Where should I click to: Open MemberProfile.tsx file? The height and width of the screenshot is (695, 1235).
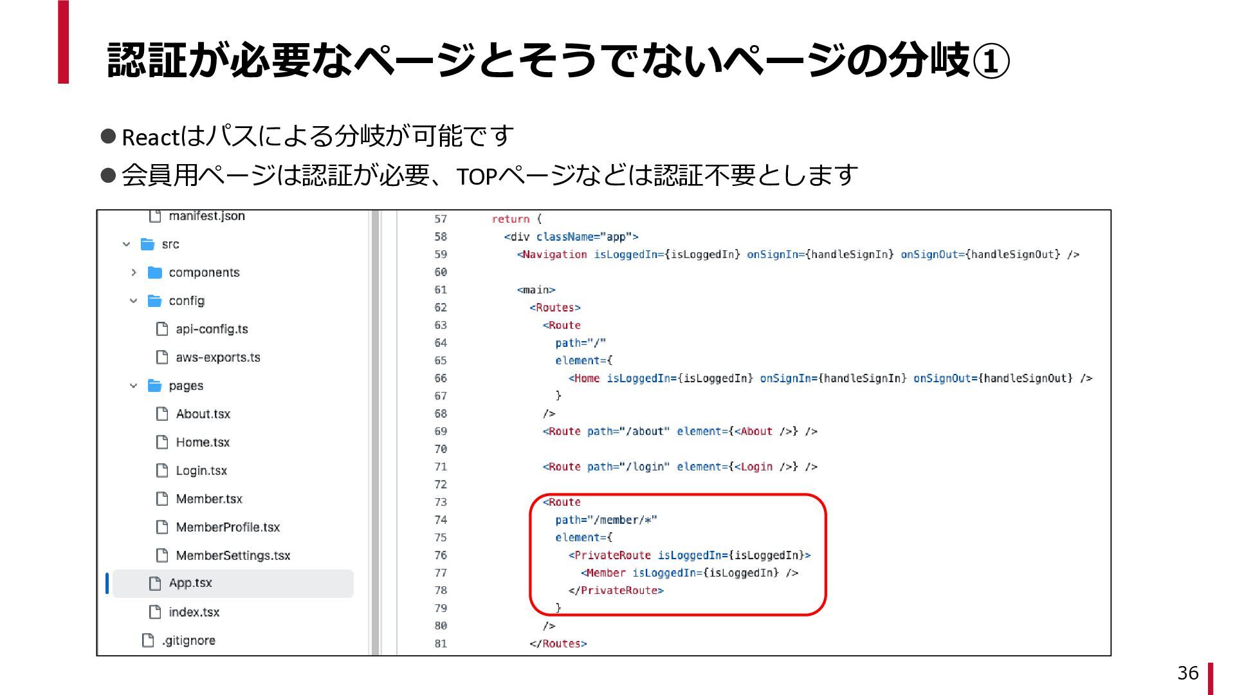tap(228, 528)
